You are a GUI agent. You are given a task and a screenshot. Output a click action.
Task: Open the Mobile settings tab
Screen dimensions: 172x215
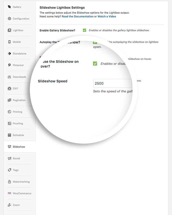[17, 42]
